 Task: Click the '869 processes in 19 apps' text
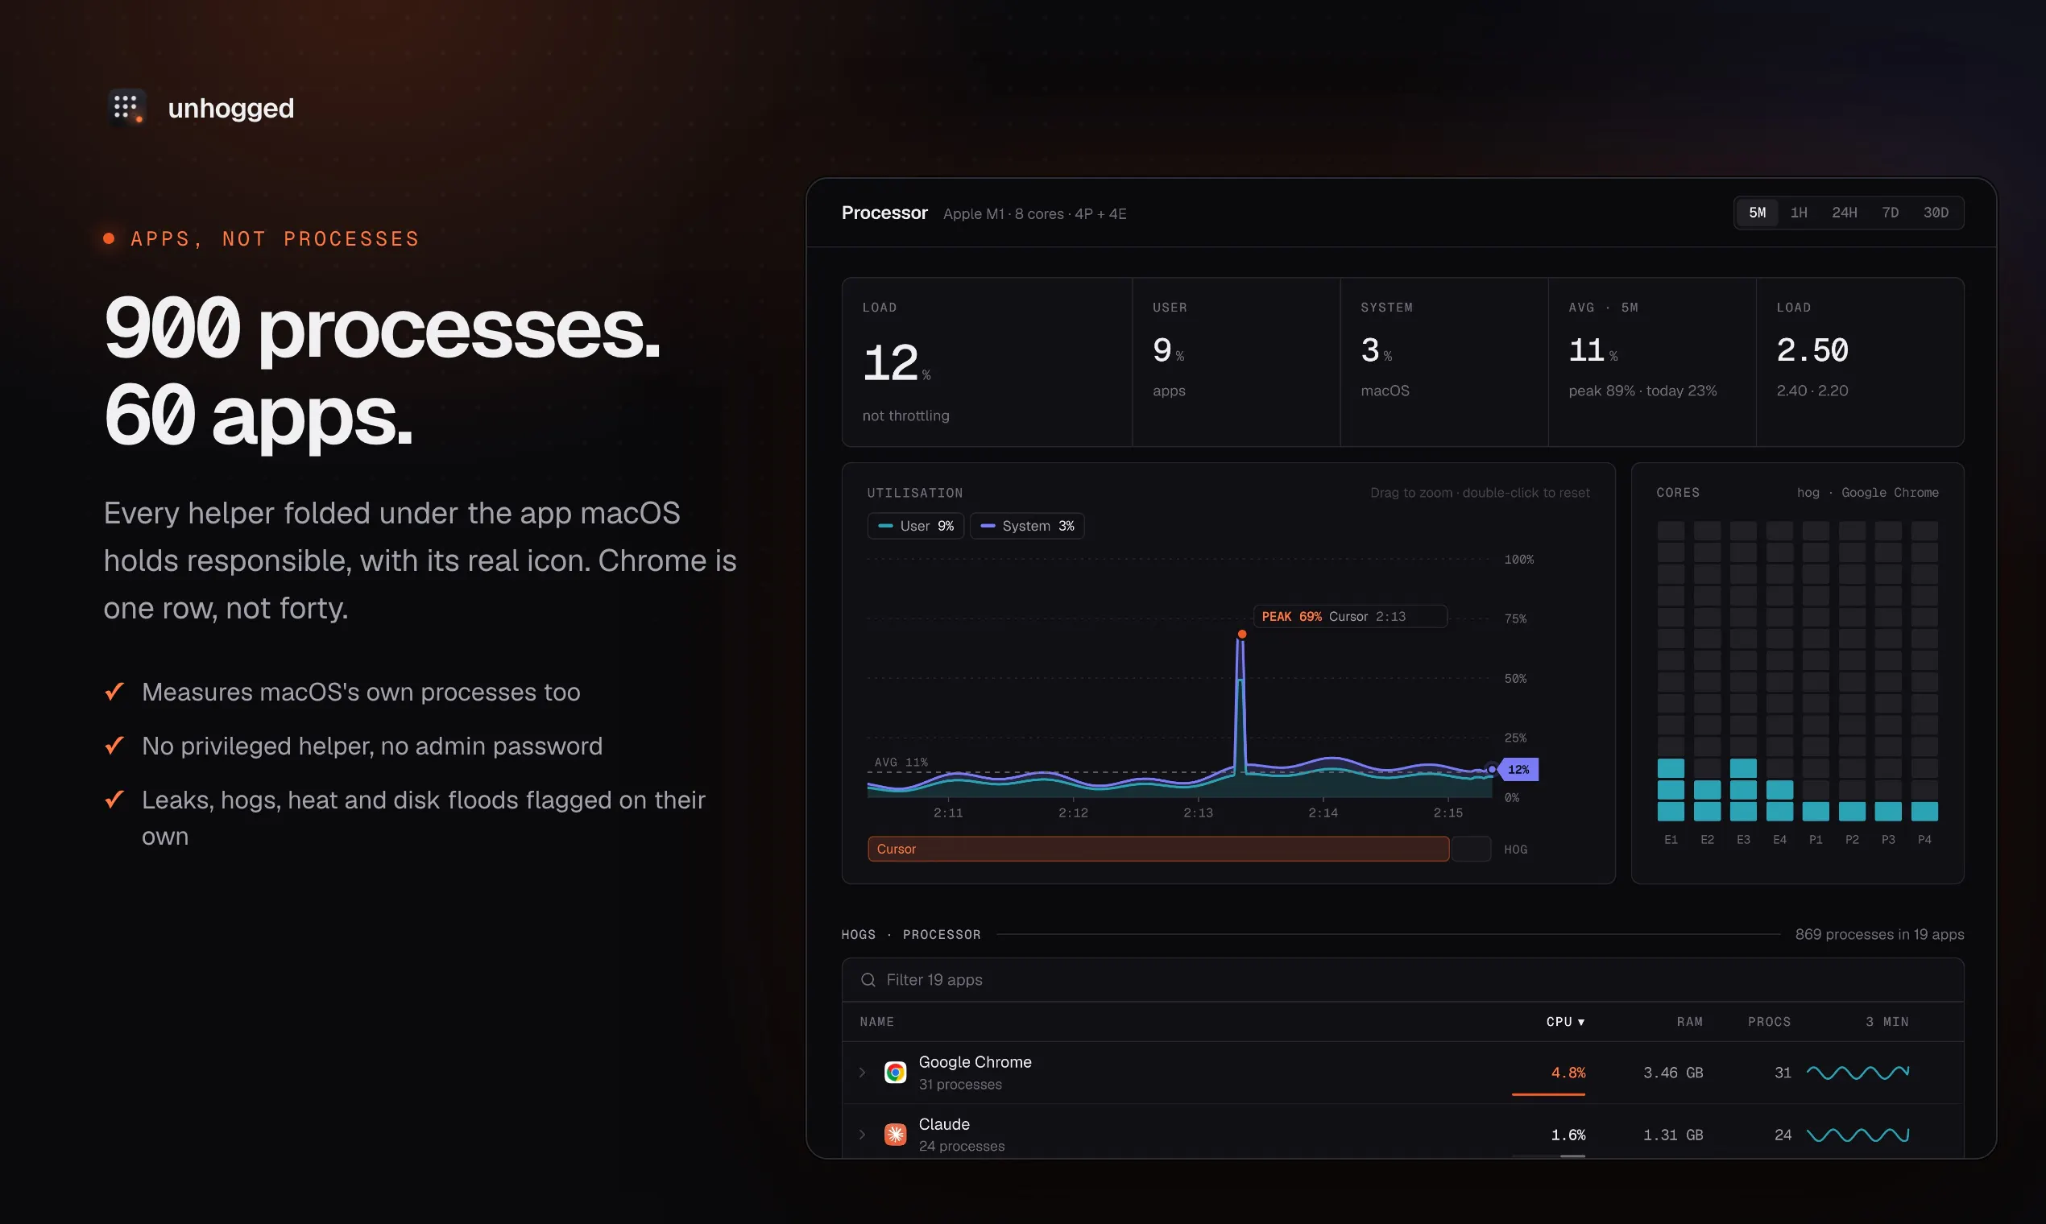(1879, 933)
